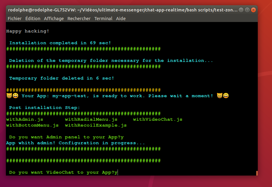This screenshot has height=187, width=272.
Task: Click the orange scrollbar thumb at right edge
Action: (x=257, y=173)
